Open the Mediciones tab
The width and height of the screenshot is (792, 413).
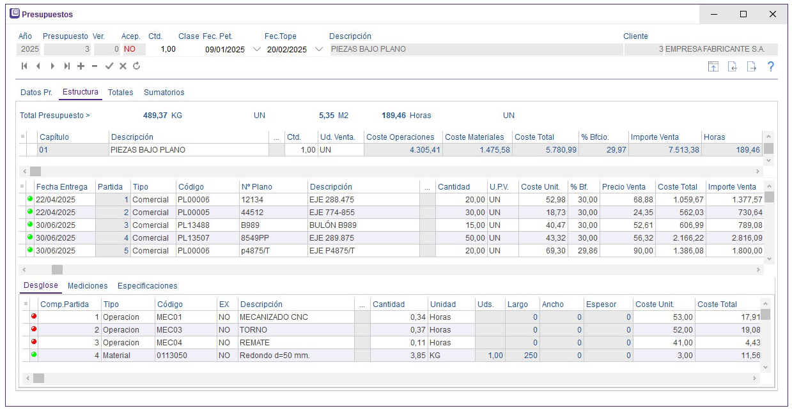[x=88, y=286]
